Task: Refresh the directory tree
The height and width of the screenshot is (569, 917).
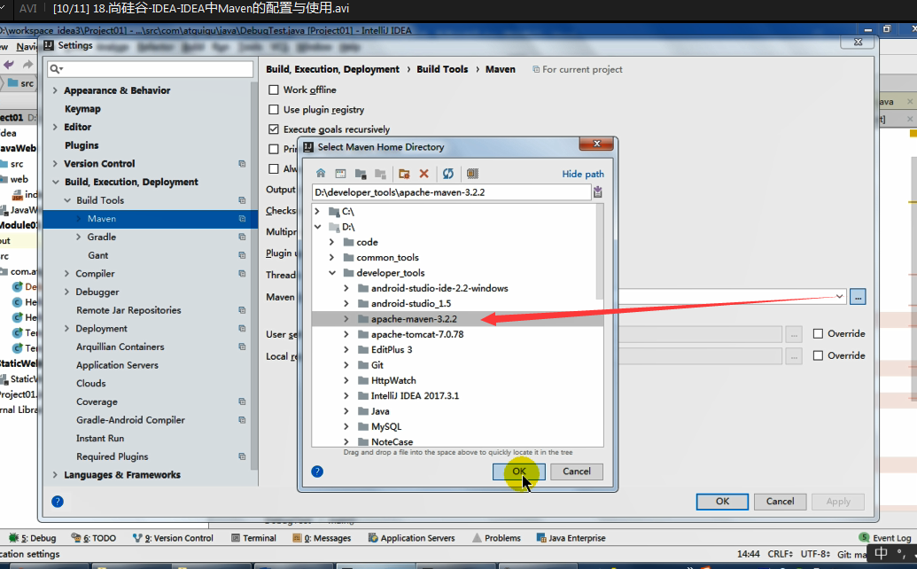Action: coord(448,174)
